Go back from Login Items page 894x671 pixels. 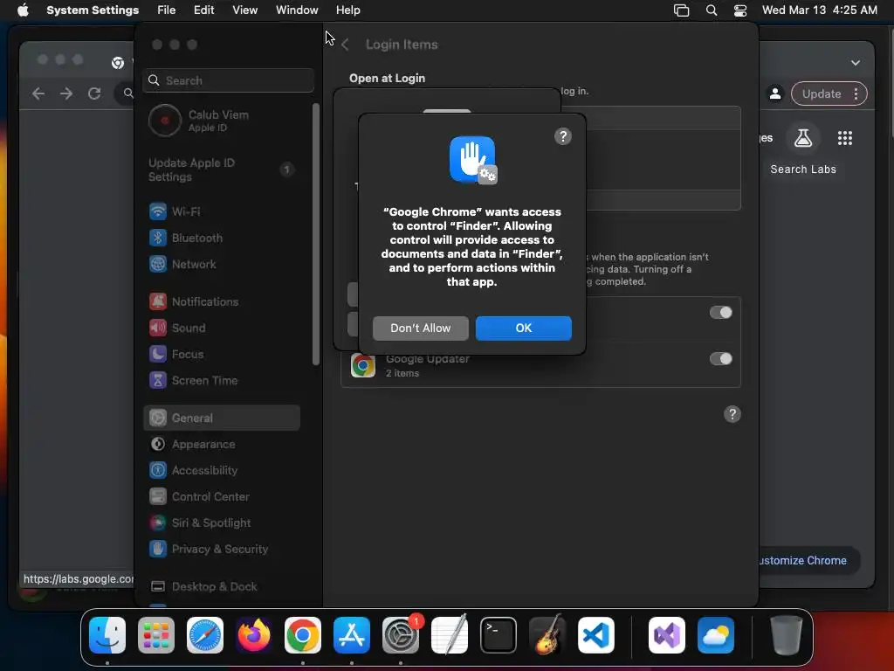pyautogui.click(x=345, y=45)
